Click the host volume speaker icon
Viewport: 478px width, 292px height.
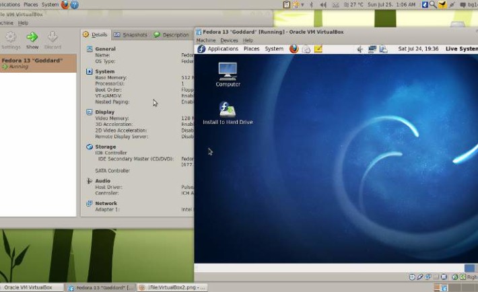(323, 5)
